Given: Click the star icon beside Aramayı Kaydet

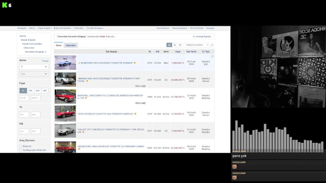Looking at the screenshot, I should point(194,37).
